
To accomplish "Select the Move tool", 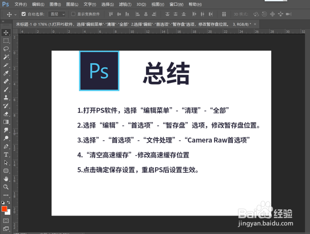I will [x=7, y=33].
